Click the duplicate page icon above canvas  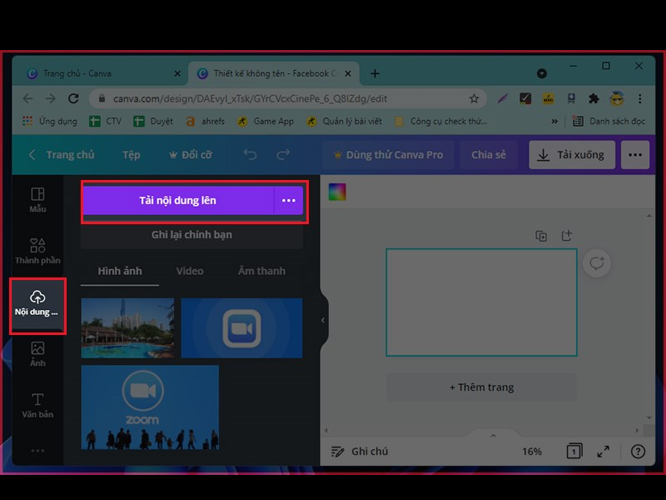pyautogui.click(x=541, y=236)
